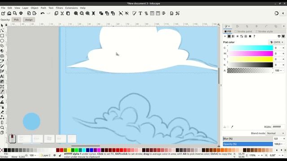Viewport: 287px width, 161px height.
Task: Activate the Calligraphy tool
Action: (x=2, y=71)
